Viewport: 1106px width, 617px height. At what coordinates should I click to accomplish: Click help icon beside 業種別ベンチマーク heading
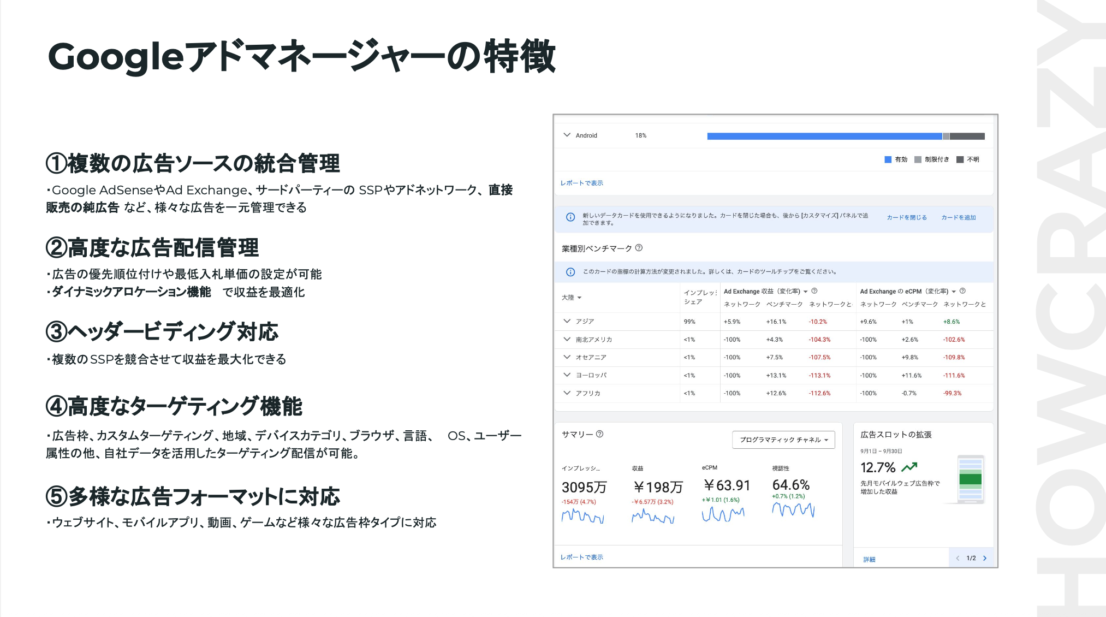click(639, 248)
